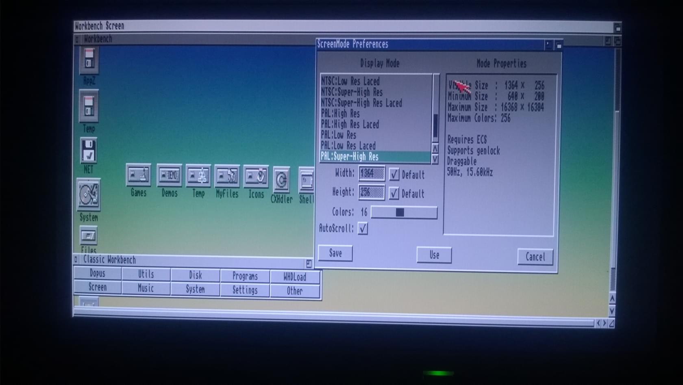Screen dimensions: 683x385
Task: Select PAL:Super-High Res mode
Action: [x=375, y=156]
